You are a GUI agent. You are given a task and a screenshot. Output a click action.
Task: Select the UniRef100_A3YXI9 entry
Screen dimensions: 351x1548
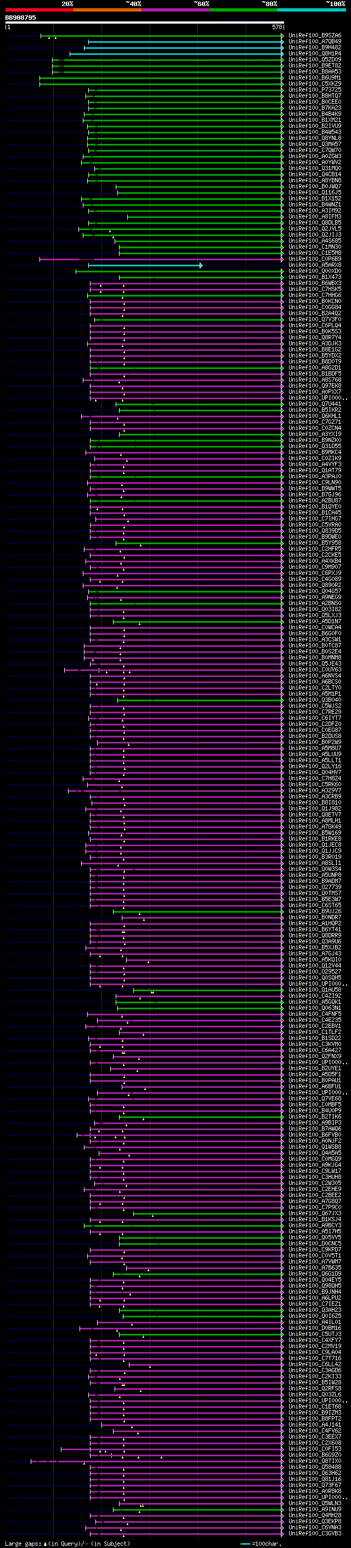click(x=315, y=434)
